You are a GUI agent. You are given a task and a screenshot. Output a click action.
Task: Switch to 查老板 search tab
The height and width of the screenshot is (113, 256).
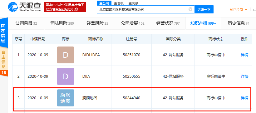pos(119,3)
